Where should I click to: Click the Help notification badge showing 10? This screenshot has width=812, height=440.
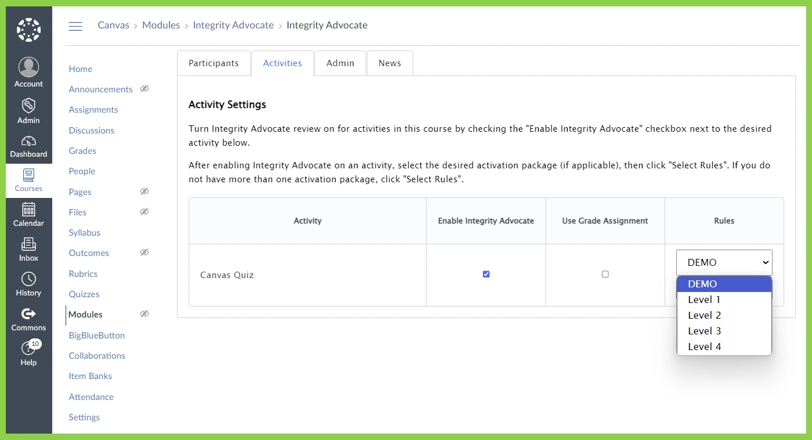click(35, 344)
